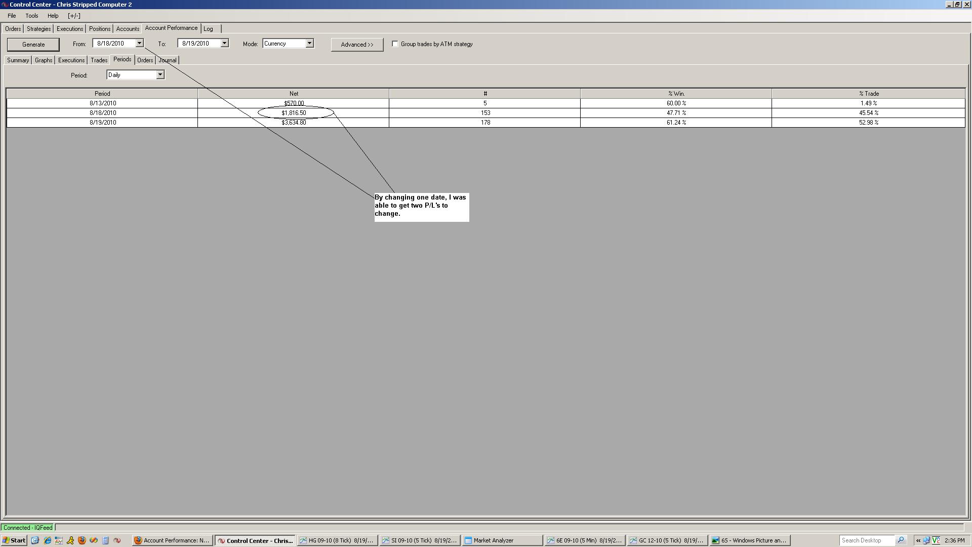Switch to HG 09-10 chart taskbar item
Screen dimensions: 972x547
click(338, 540)
